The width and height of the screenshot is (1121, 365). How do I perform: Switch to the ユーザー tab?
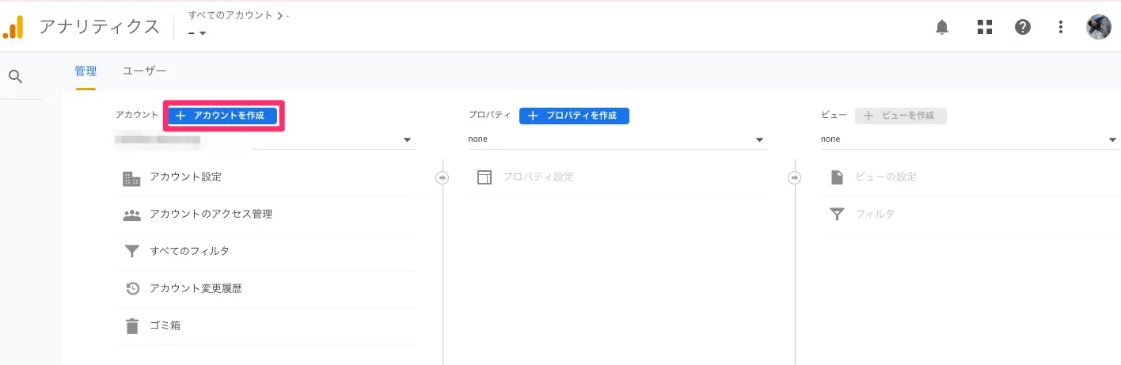[x=144, y=71]
